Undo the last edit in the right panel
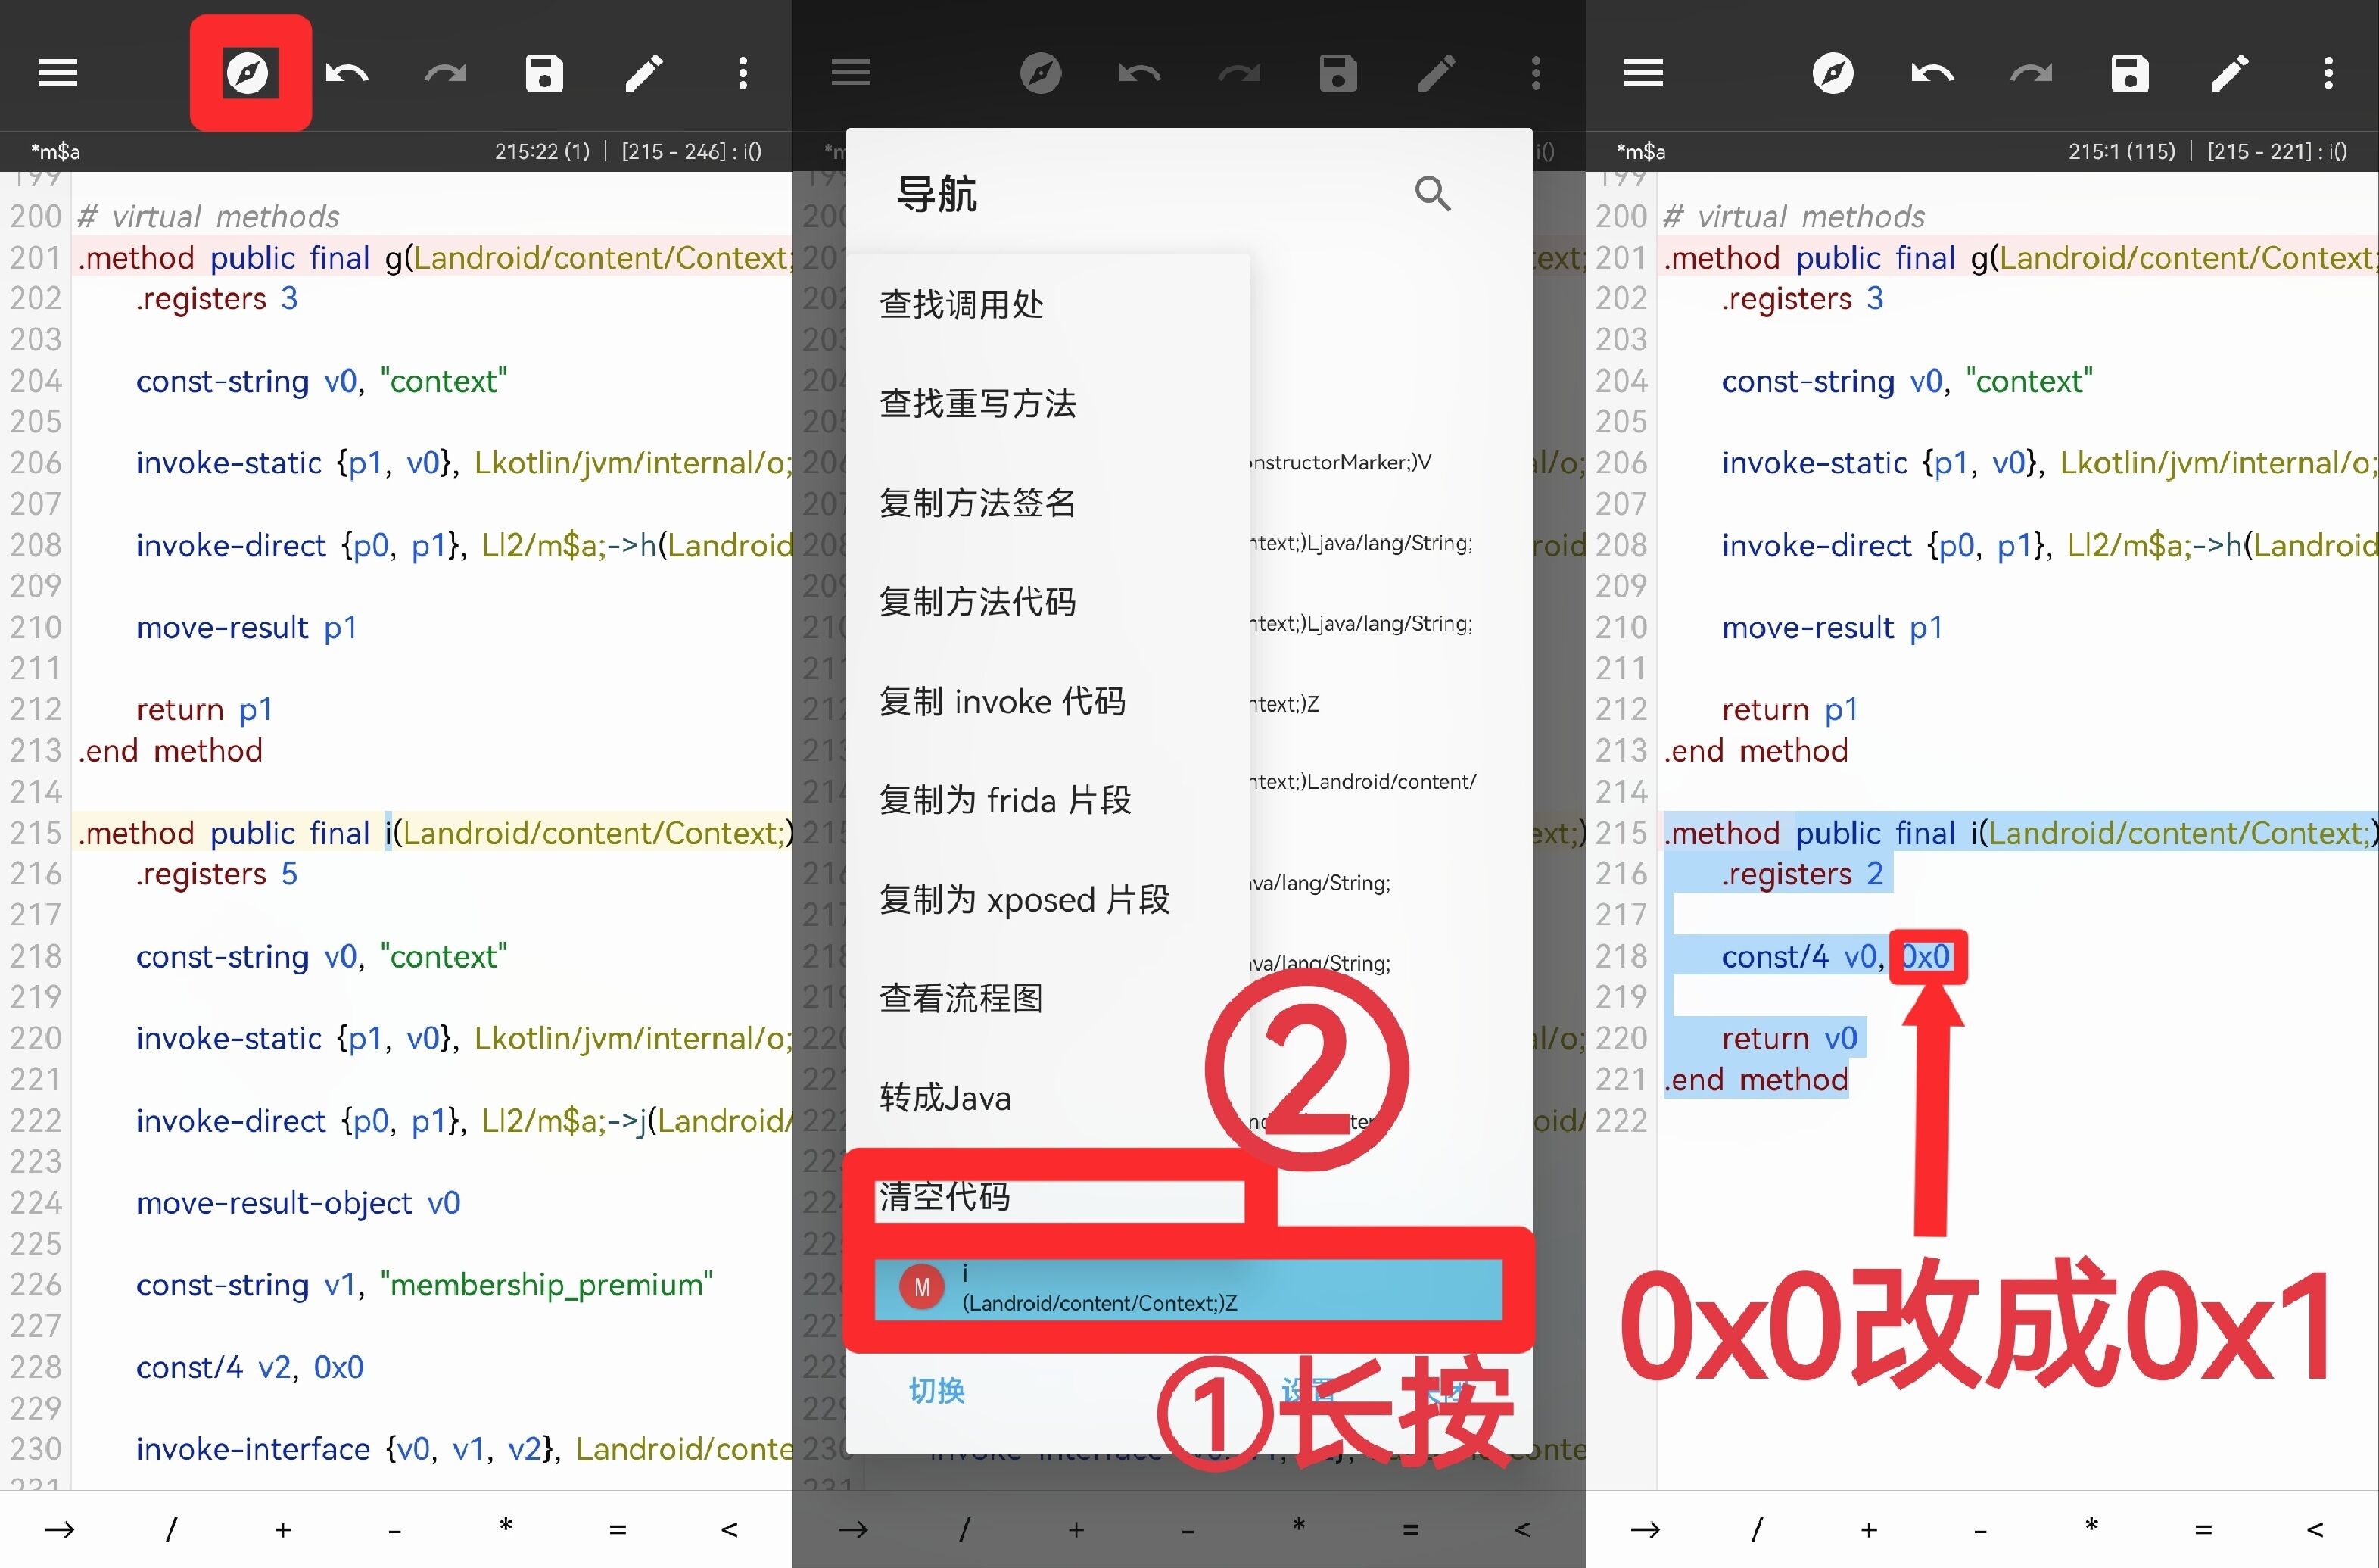The width and height of the screenshot is (2379, 1568). [x=1932, y=73]
